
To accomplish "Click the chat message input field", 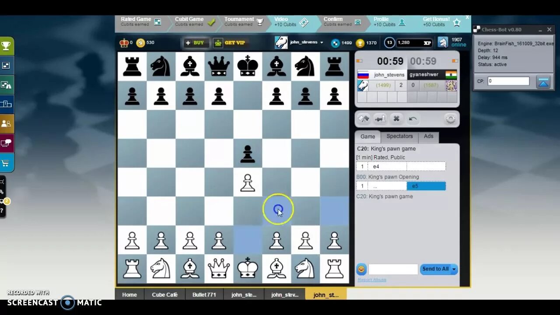I will click(x=393, y=269).
